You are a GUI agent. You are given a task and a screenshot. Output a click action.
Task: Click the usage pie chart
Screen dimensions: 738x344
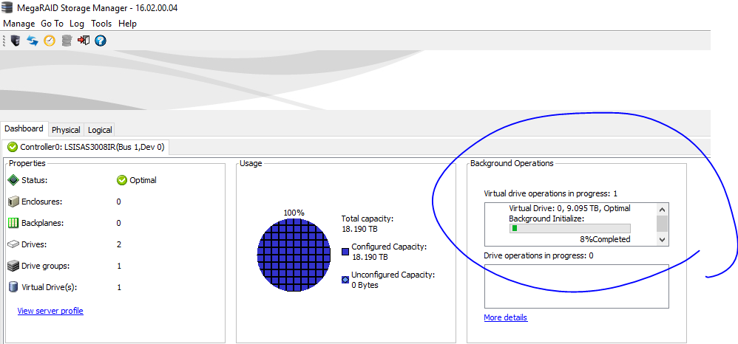click(292, 255)
